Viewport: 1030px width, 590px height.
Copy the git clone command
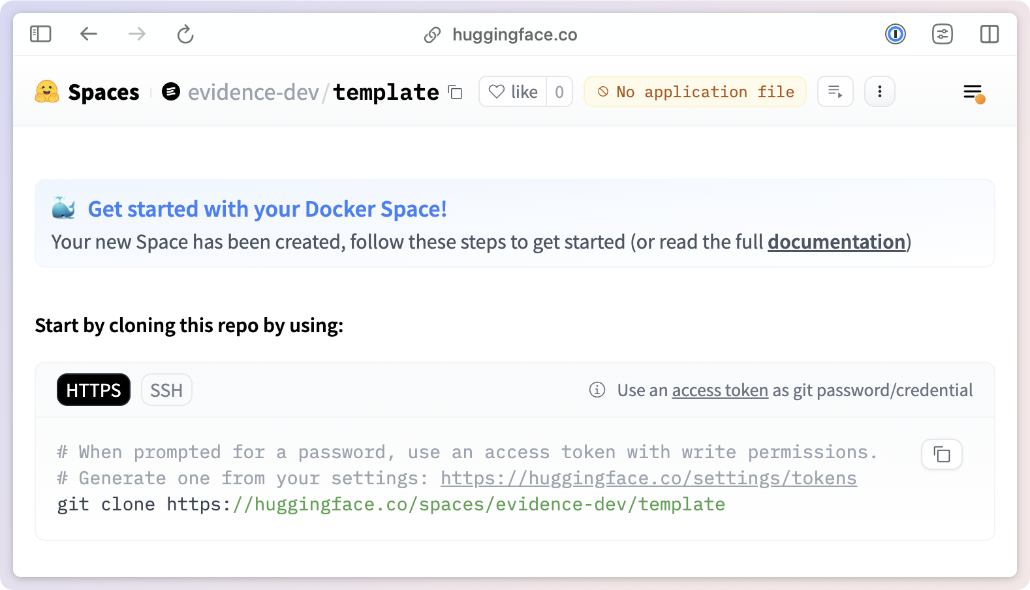(x=941, y=454)
